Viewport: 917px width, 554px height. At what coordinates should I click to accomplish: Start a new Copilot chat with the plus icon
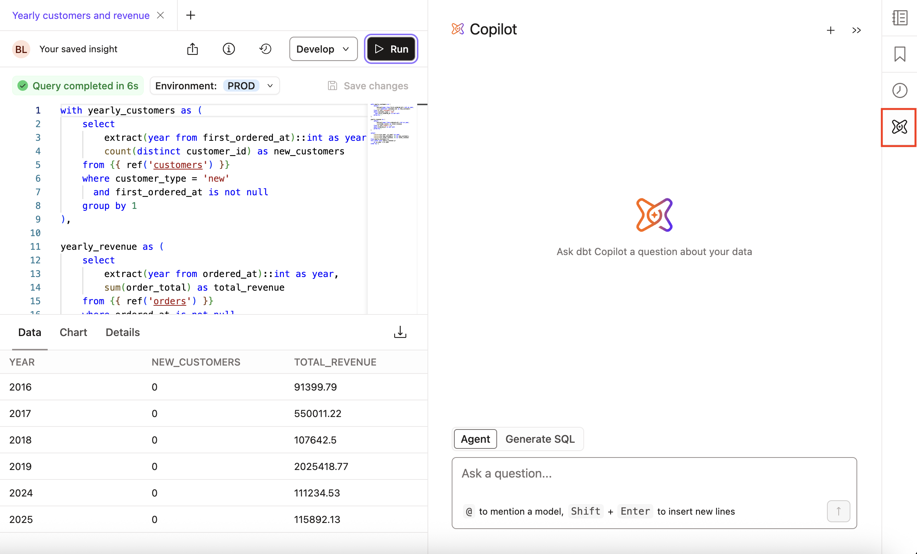pyautogui.click(x=830, y=30)
